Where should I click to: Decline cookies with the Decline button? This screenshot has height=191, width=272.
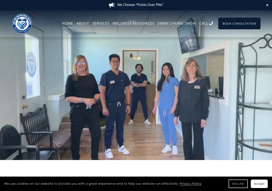coord(238,184)
